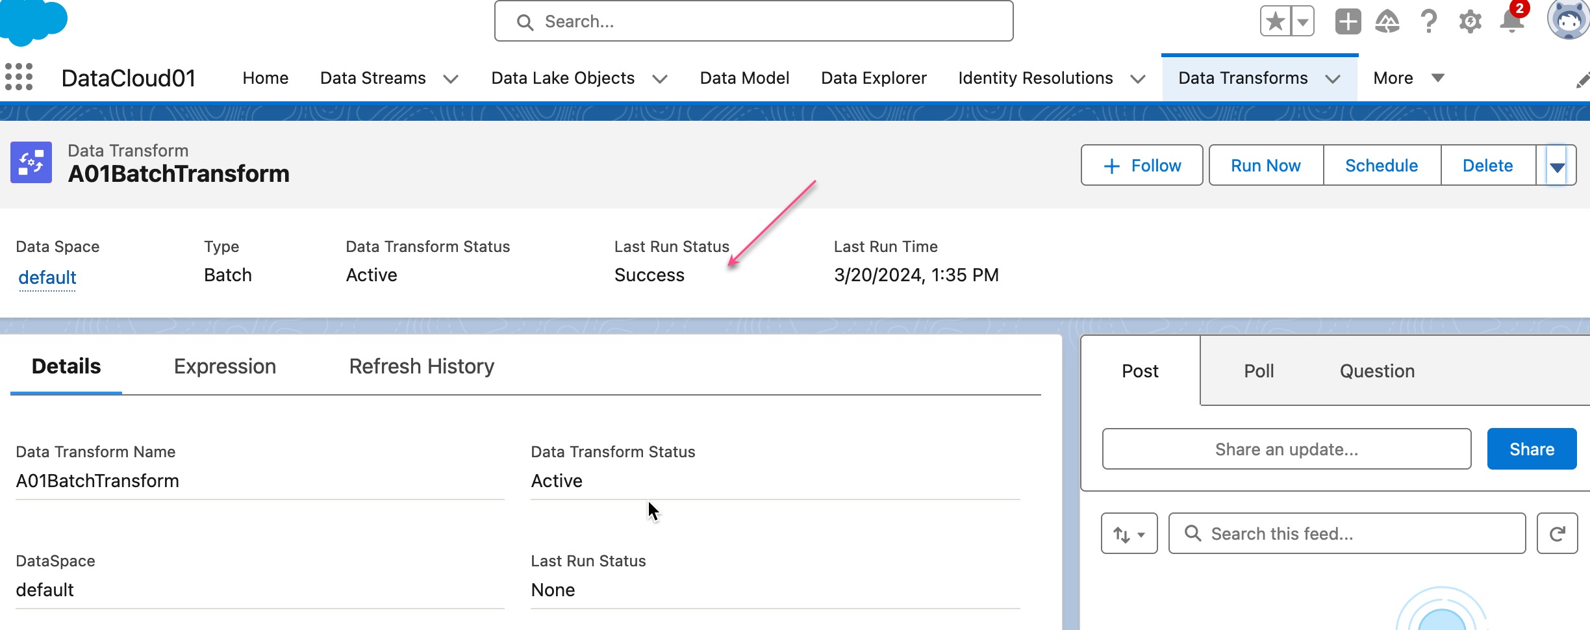Go to the Home tab
1590x630 pixels.
[x=266, y=78]
